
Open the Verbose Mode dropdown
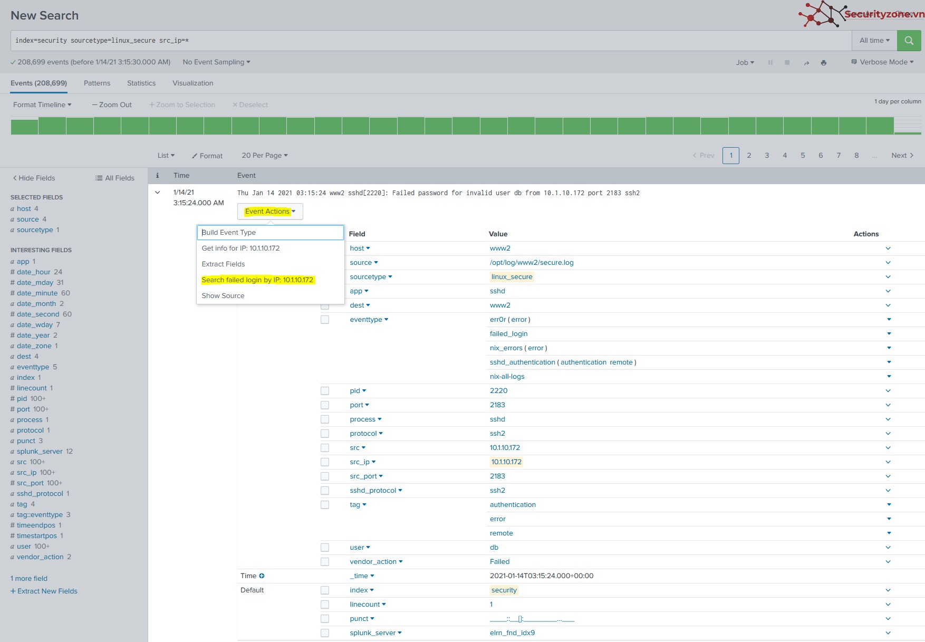point(882,62)
